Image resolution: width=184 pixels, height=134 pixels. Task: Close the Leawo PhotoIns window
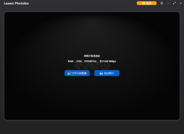[181, 3]
